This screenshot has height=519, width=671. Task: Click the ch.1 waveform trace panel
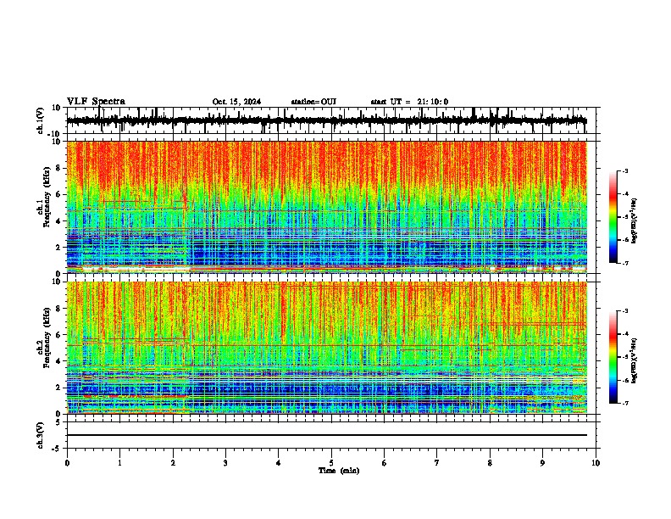[331, 120]
